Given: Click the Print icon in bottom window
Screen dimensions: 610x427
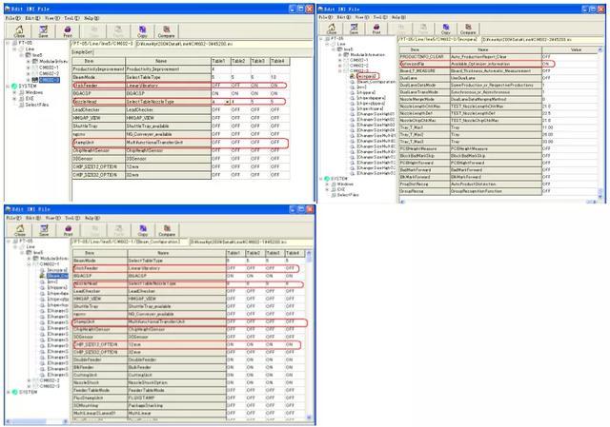Looking at the screenshot, I should pyautogui.click(x=68, y=230).
